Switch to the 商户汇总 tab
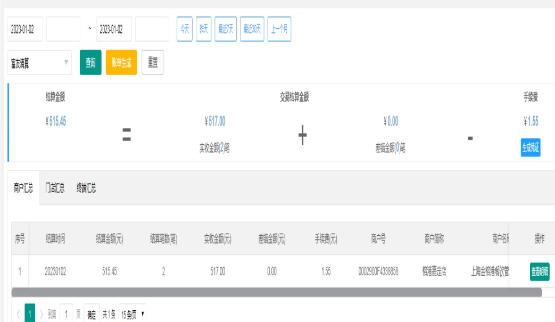This screenshot has width=555, height=322. click(24, 188)
